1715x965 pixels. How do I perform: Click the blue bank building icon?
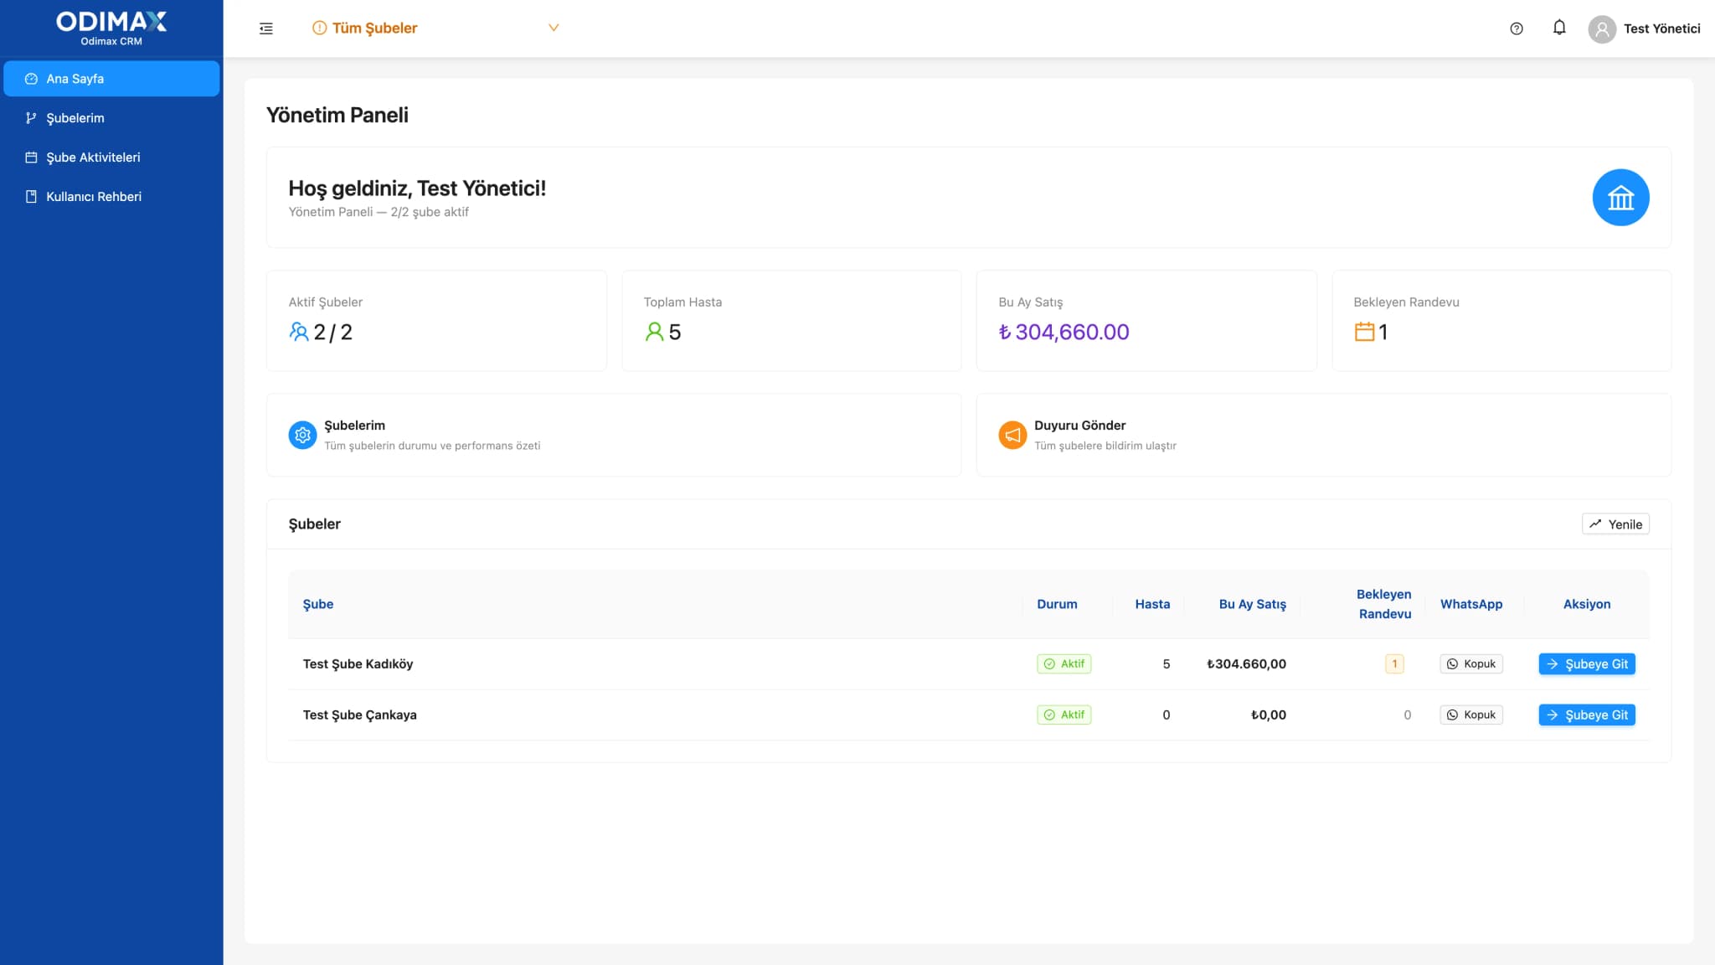pyautogui.click(x=1620, y=198)
